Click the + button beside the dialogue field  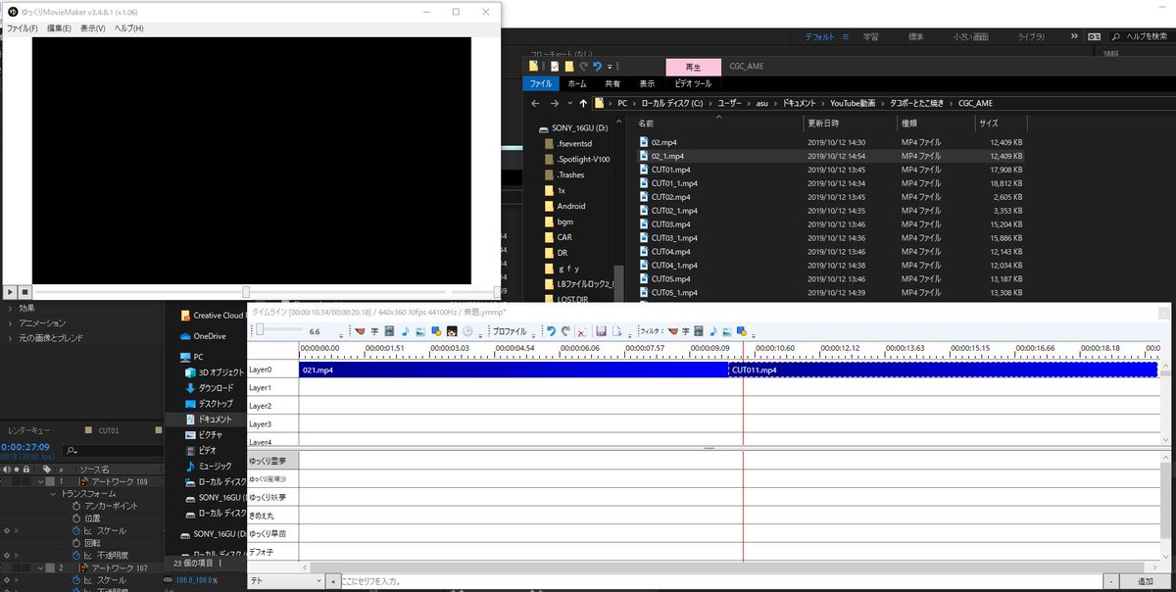(x=331, y=581)
